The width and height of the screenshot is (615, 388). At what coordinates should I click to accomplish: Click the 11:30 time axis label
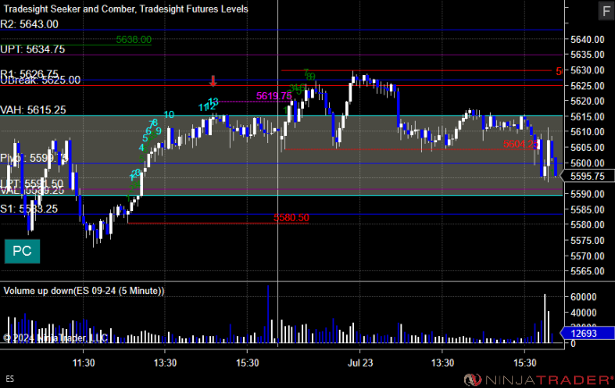click(83, 363)
